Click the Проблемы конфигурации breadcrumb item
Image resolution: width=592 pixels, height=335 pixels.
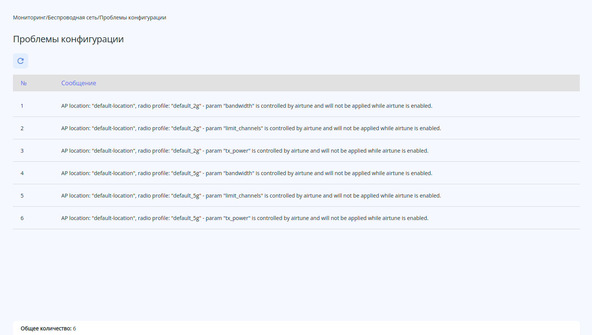133,18
